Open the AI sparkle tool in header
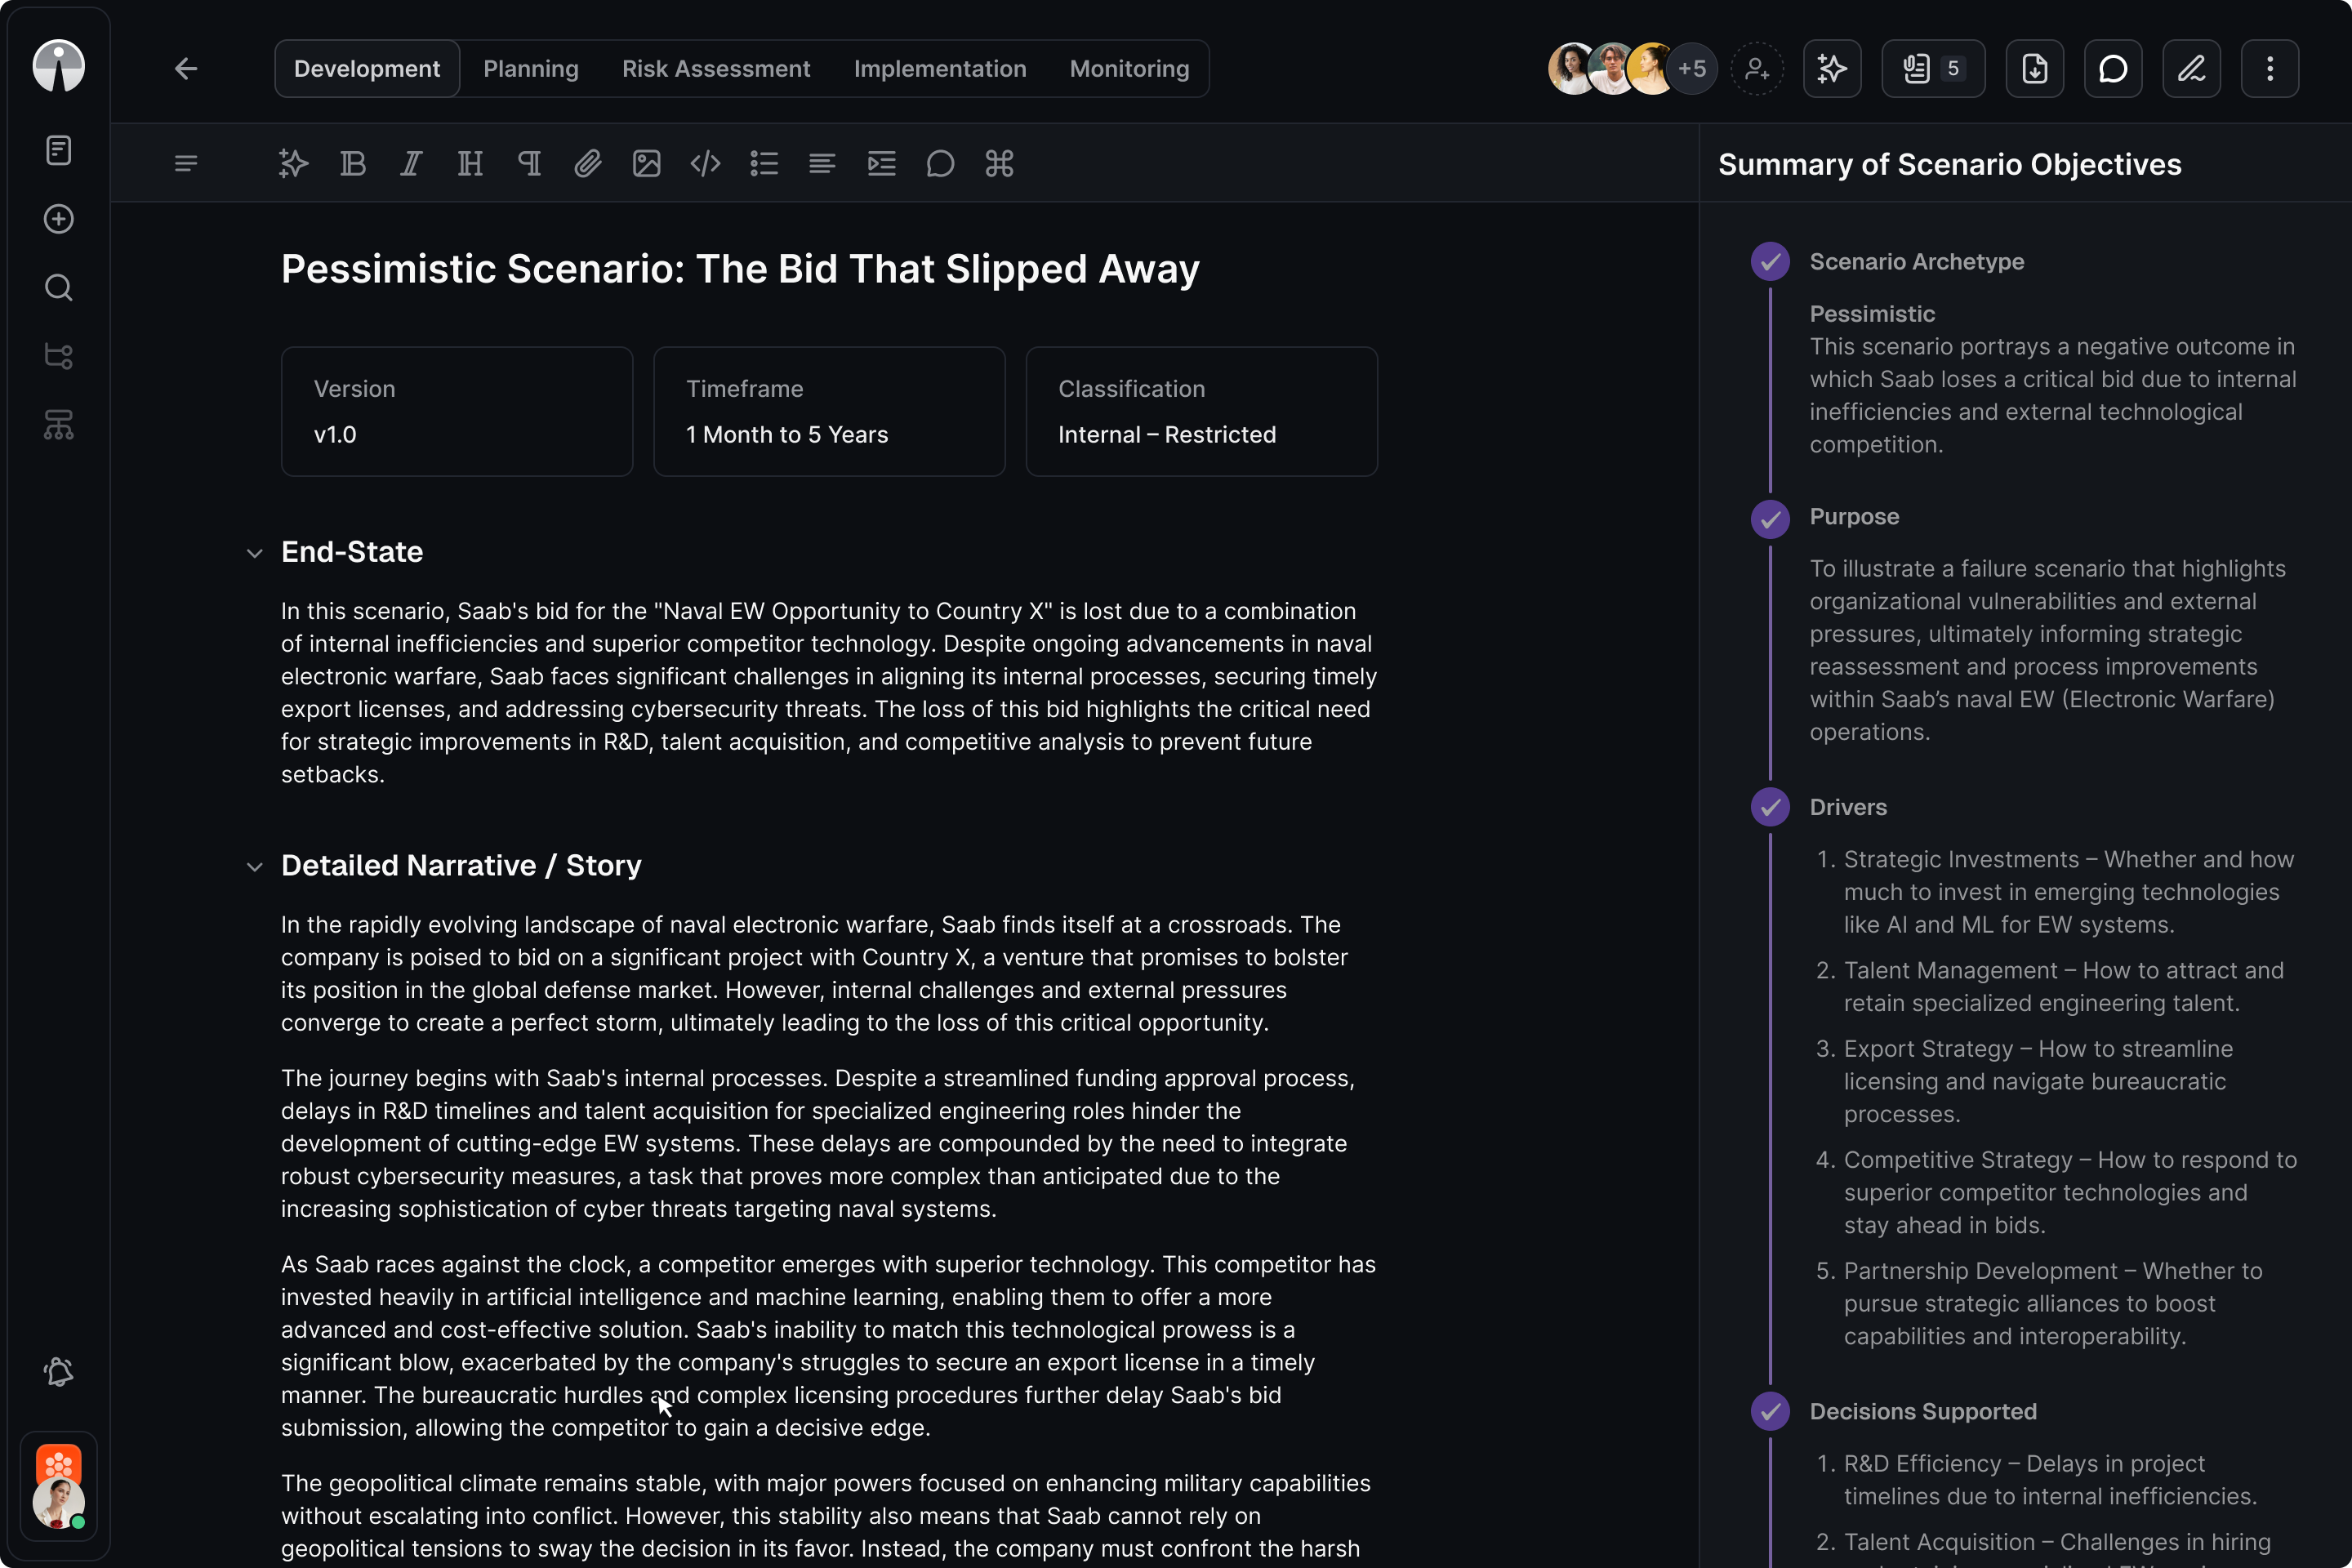Image resolution: width=2352 pixels, height=1568 pixels. click(1831, 69)
